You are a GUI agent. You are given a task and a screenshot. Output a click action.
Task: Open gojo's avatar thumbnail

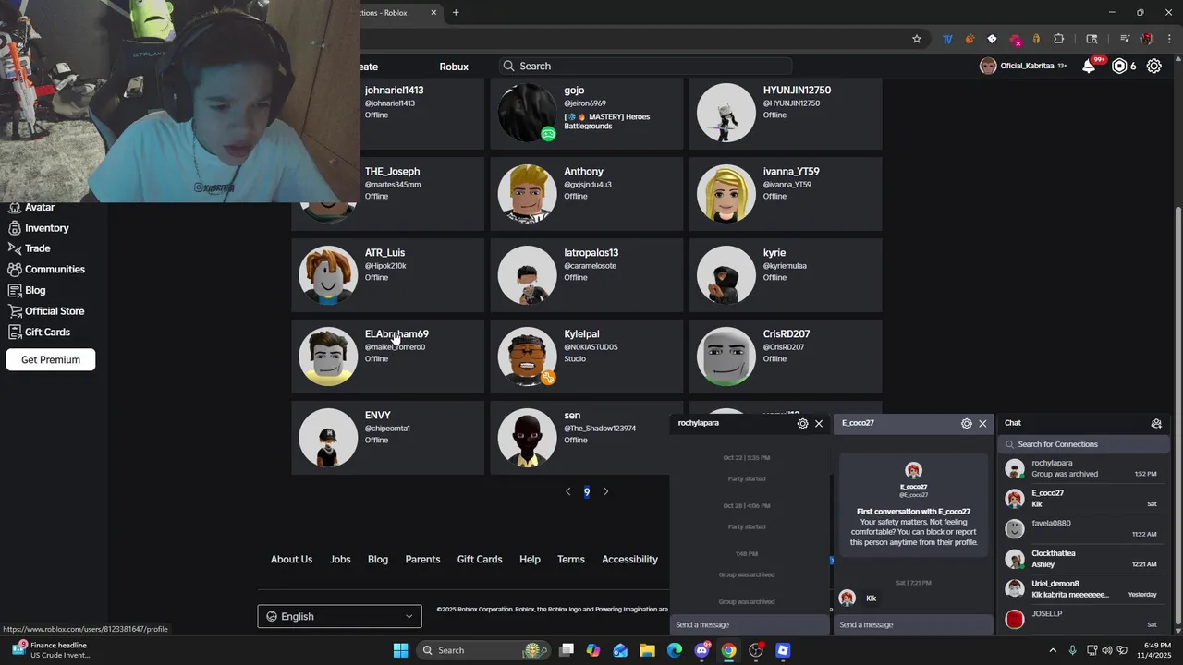click(x=527, y=113)
